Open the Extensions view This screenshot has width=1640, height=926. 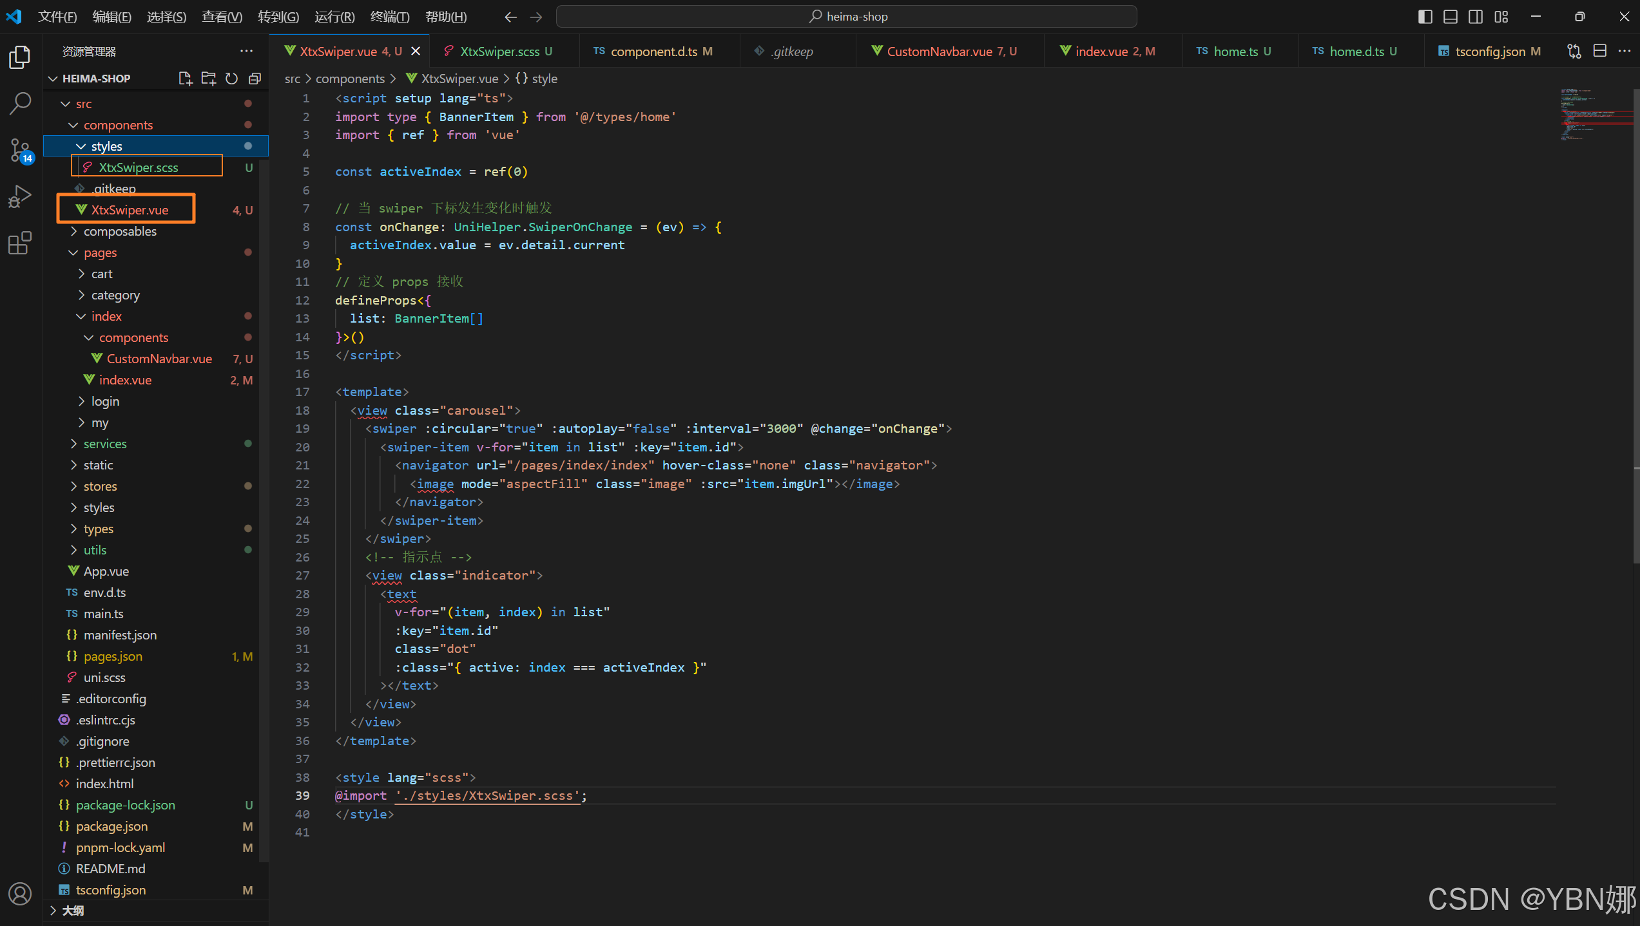[20, 243]
